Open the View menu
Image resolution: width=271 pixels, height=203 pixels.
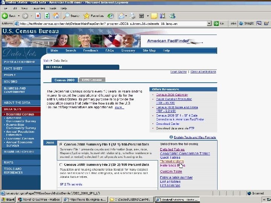tap(24, 8)
